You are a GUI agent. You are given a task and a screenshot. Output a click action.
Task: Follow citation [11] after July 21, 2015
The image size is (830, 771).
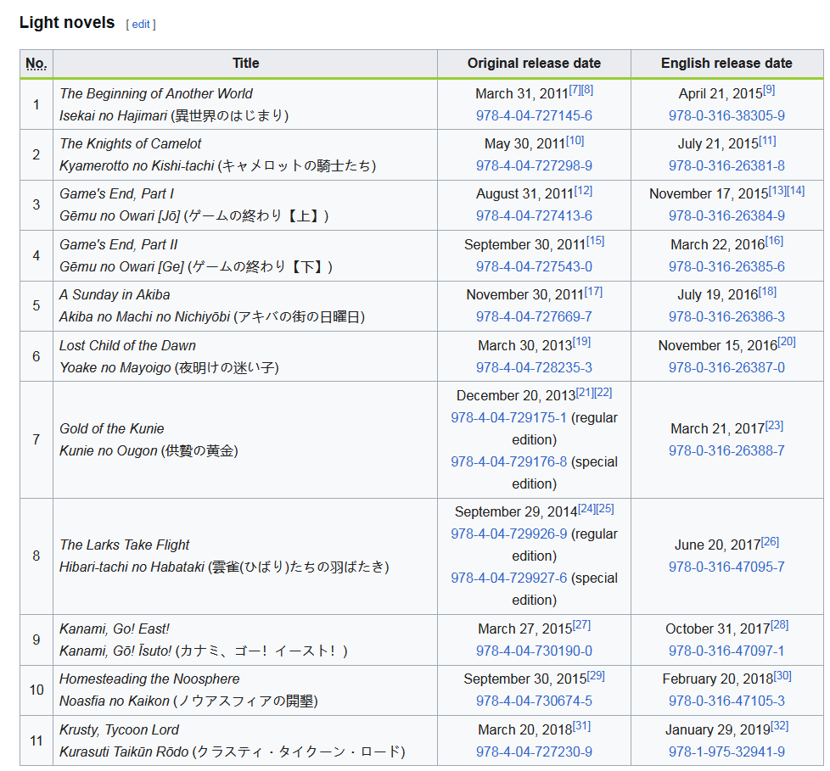pos(767,140)
